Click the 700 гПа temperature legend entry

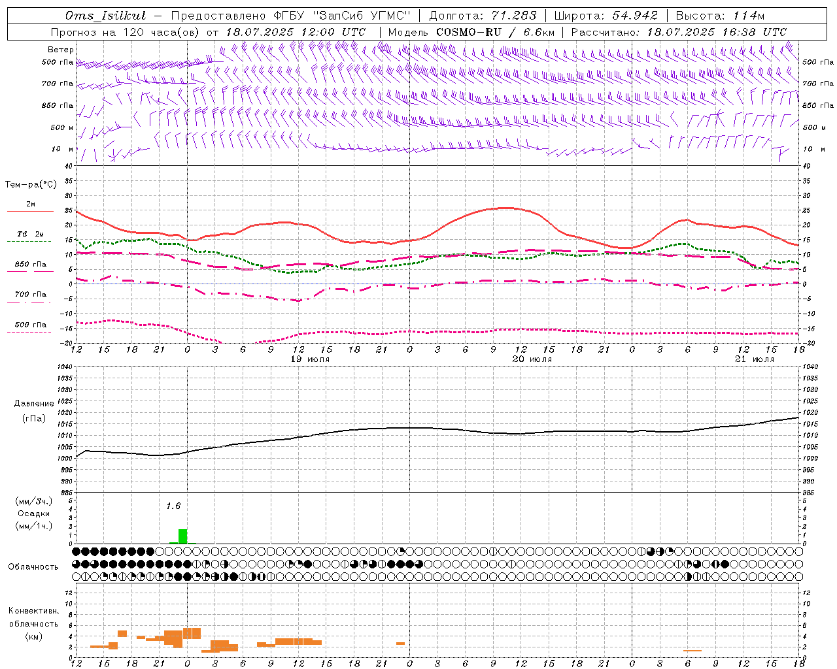click(x=30, y=294)
